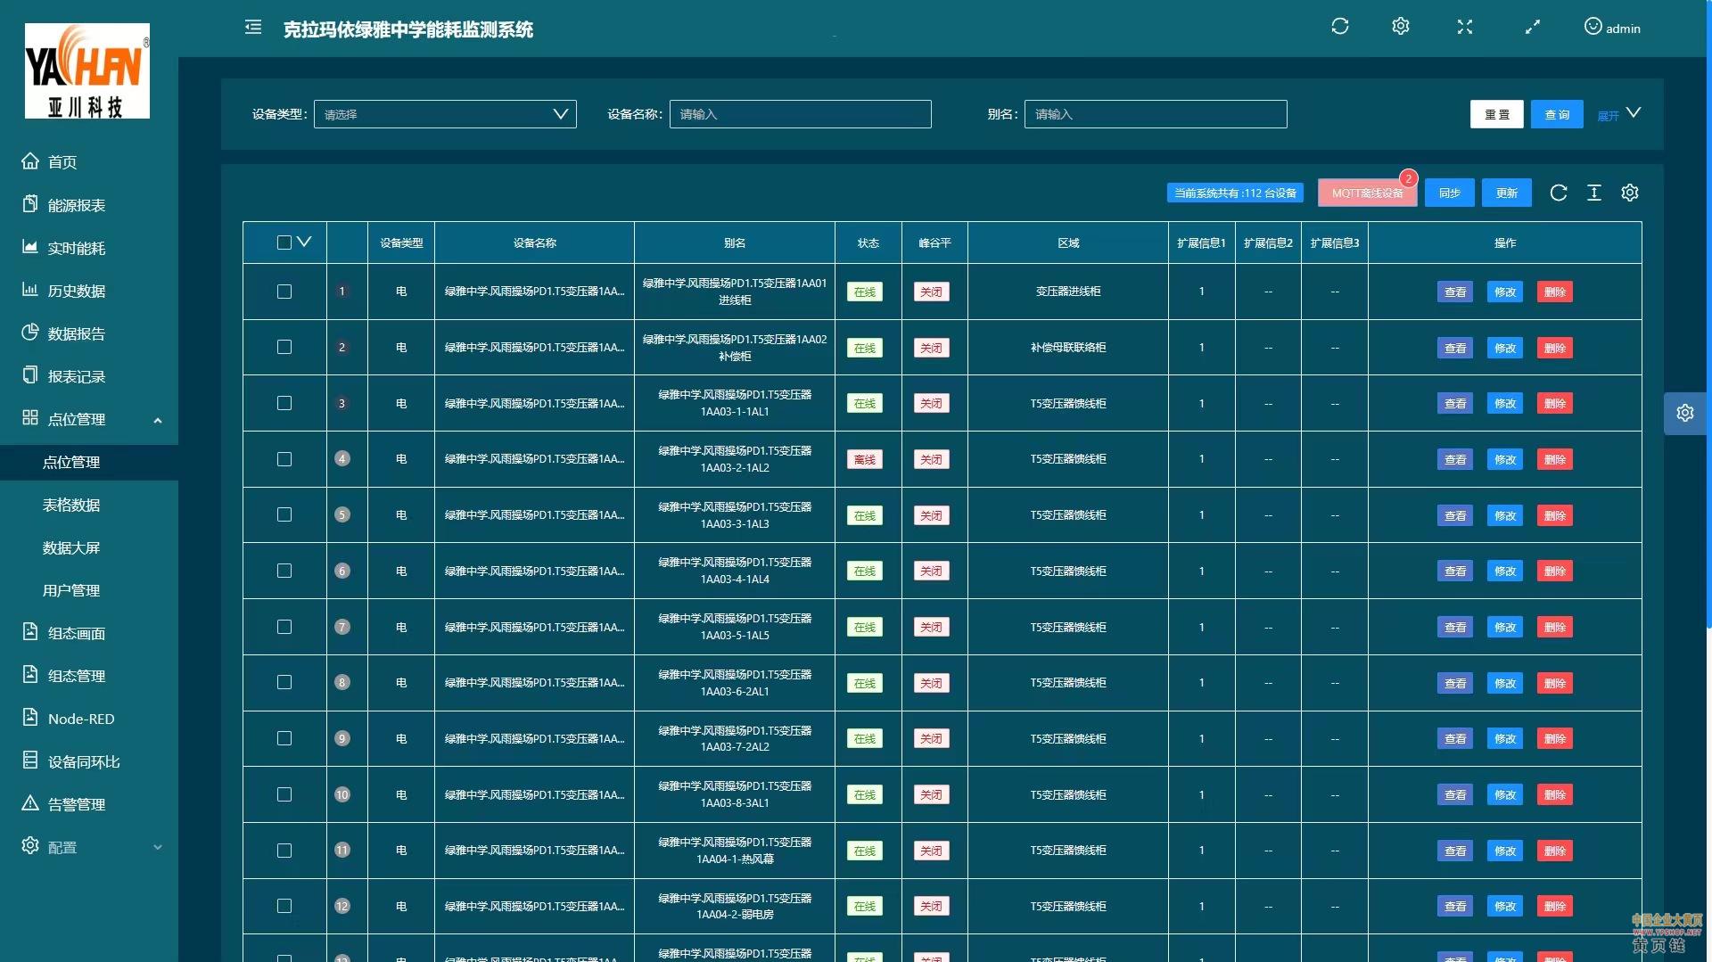Click the MQTT离线设备 button

coord(1366,193)
